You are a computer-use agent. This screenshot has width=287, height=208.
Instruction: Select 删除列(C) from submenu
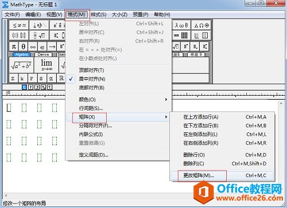click(x=222, y=164)
